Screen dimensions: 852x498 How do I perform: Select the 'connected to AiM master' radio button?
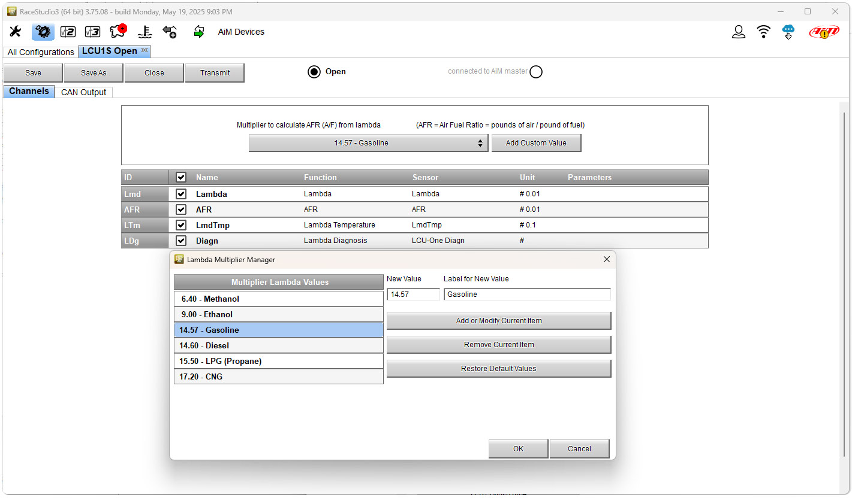point(536,72)
